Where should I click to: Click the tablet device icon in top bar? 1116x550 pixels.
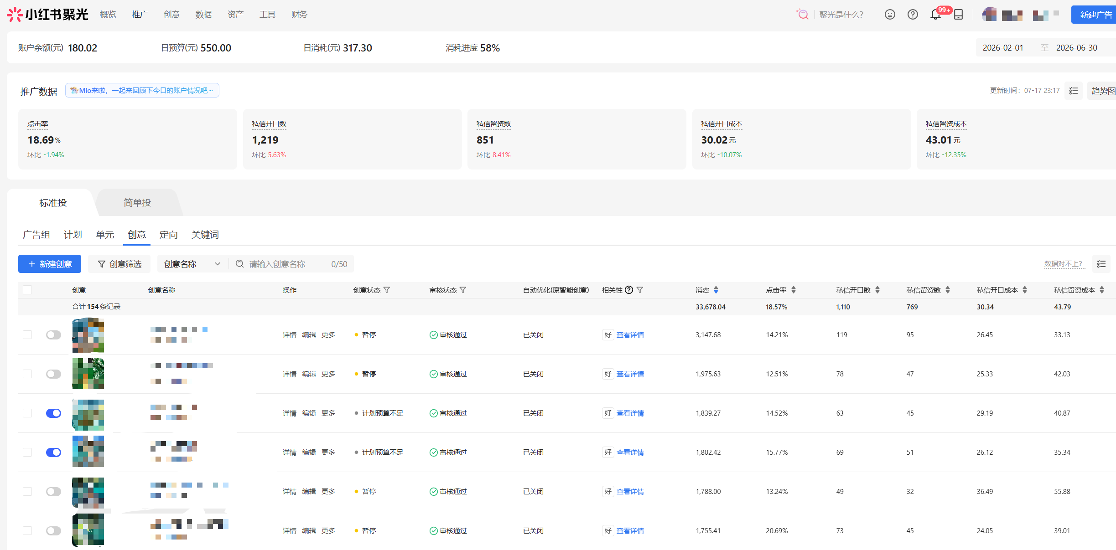click(x=959, y=15)
